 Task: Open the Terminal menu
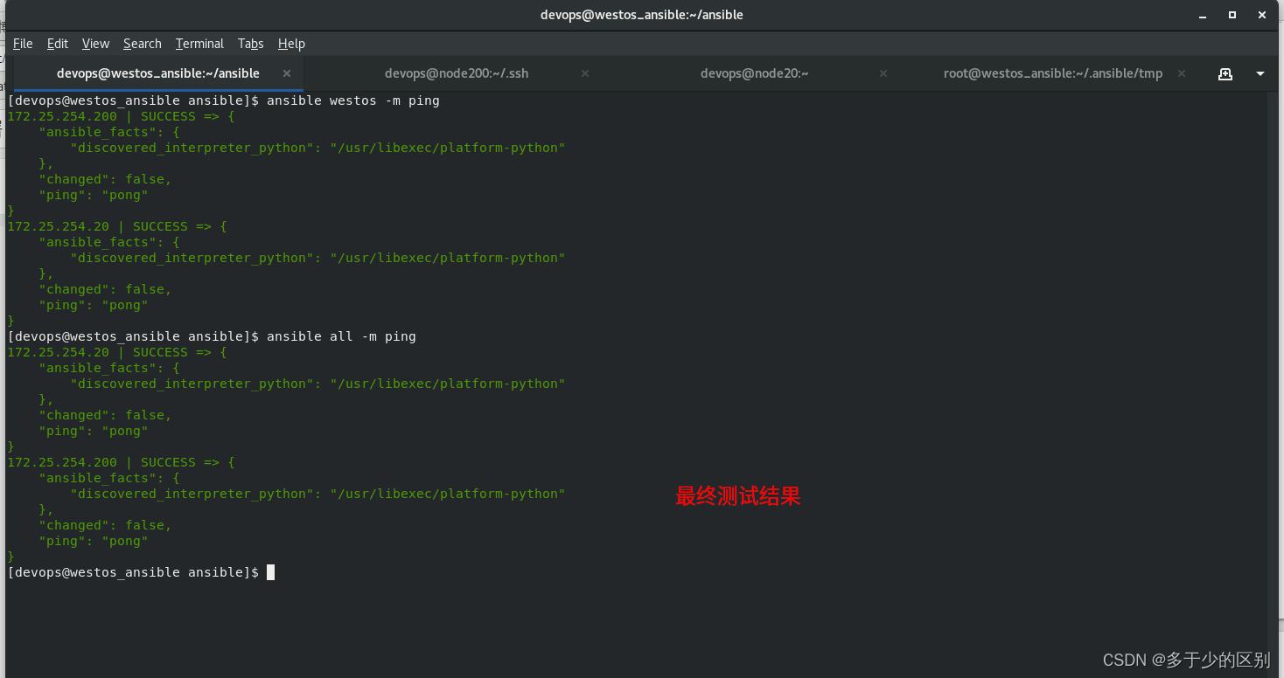pyautogui.click(x=199, y=44)
